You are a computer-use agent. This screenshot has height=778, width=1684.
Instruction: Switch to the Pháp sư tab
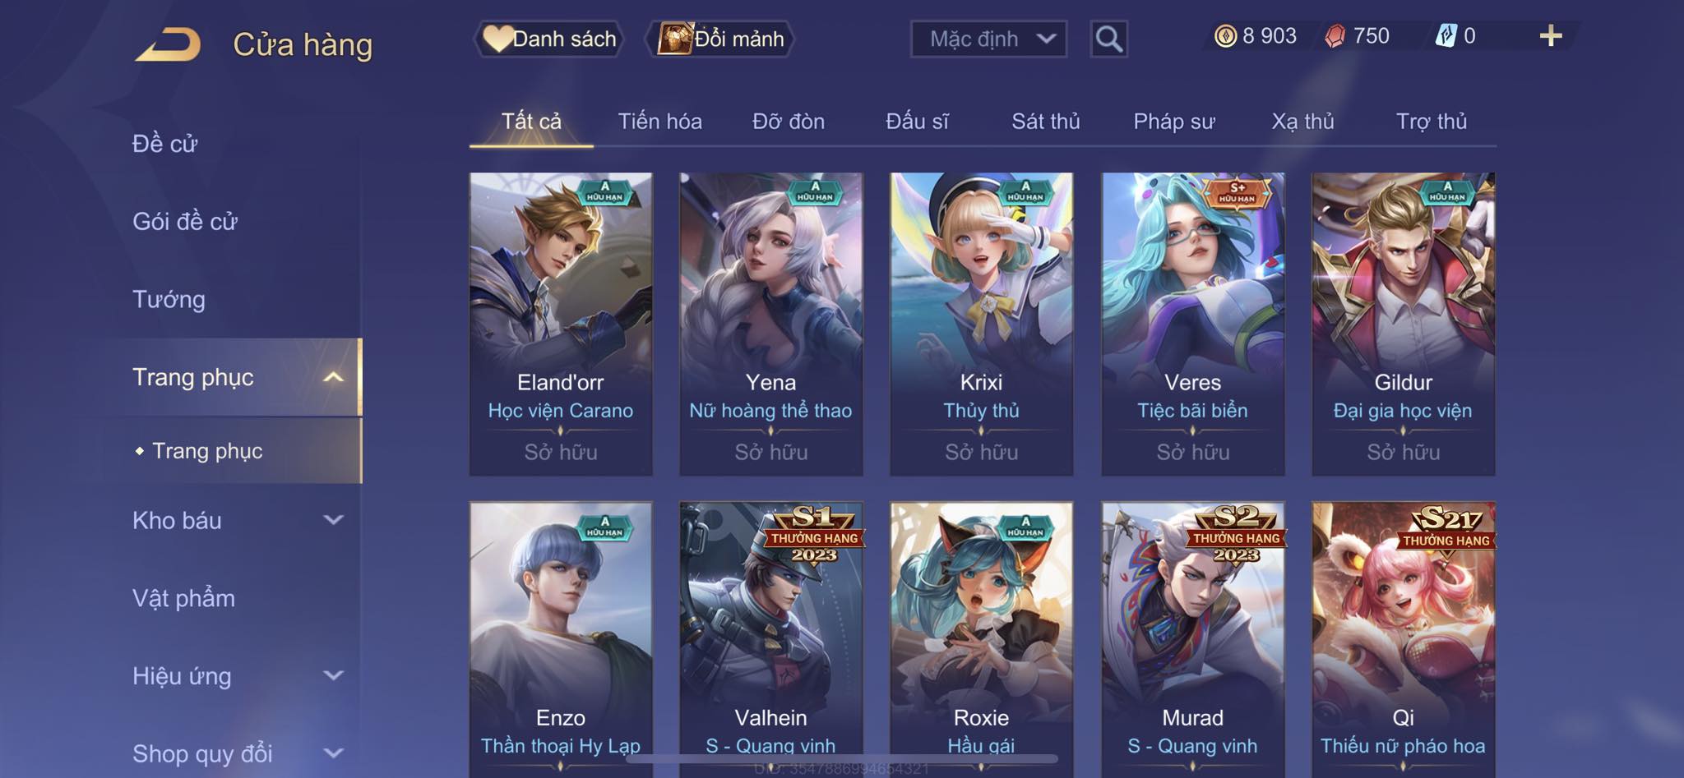point(1173,122)
